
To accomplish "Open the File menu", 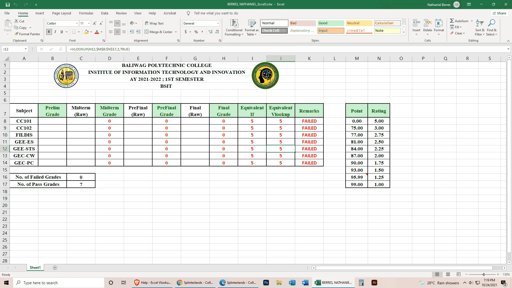I will [7, 13].
